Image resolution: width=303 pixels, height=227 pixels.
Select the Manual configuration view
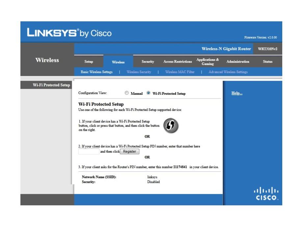(x=127, y=93)
